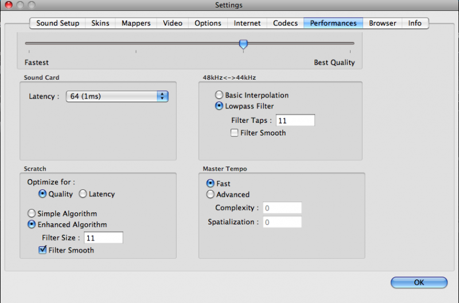Image resolution: width=459 pixels, height=303 pixels.
Task: Open the Browser tab
Action: pos(382,24)
